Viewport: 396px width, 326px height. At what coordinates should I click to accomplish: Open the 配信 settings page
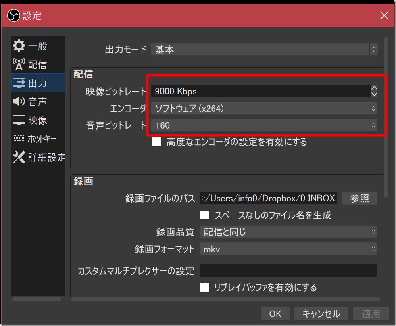click(38, 64)
